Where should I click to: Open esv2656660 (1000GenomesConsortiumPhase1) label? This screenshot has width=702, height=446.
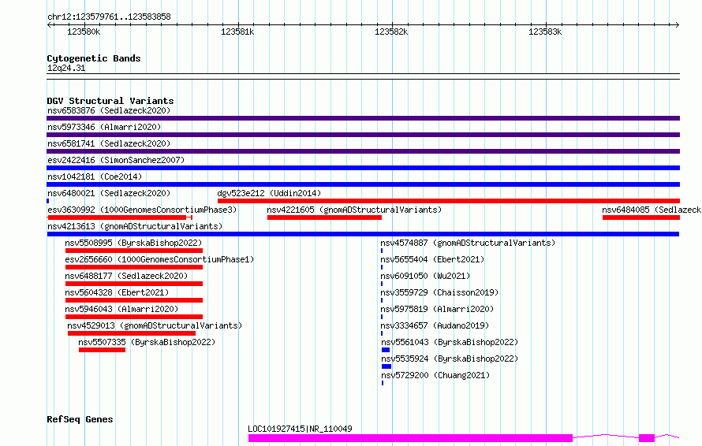coord(159,259)
